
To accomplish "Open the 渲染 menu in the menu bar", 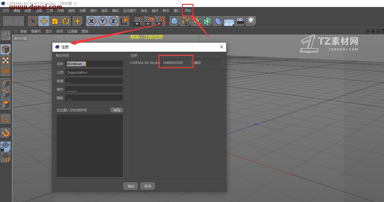I will point(105,11).
